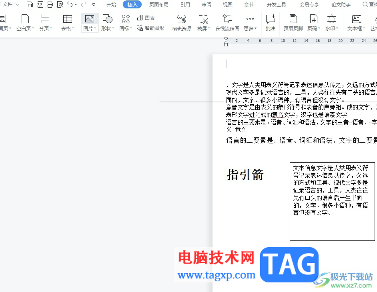Click the 文本框 text box icon
Screen dimensions: 377x292
[x=356, y=19]
